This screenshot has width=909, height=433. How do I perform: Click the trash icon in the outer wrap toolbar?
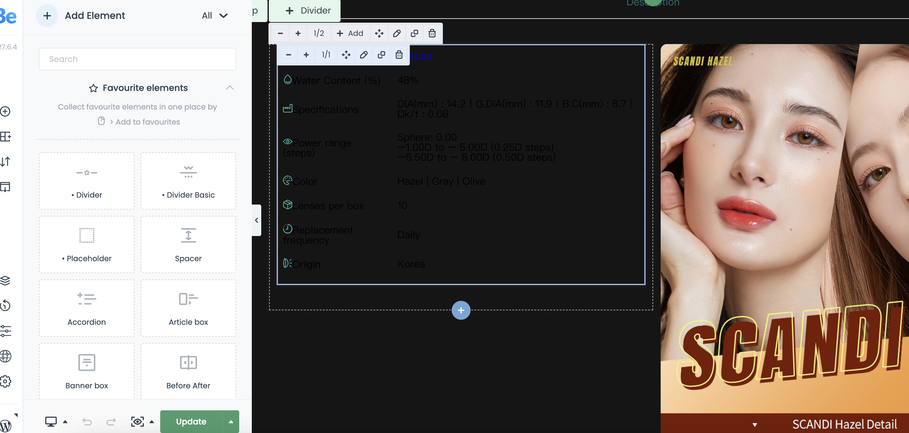pos(432,33)
